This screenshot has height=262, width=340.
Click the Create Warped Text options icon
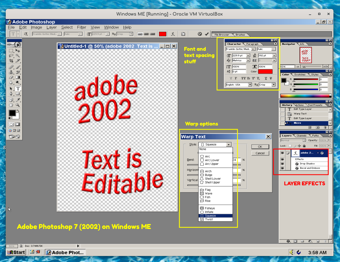(x=173, y=34)
